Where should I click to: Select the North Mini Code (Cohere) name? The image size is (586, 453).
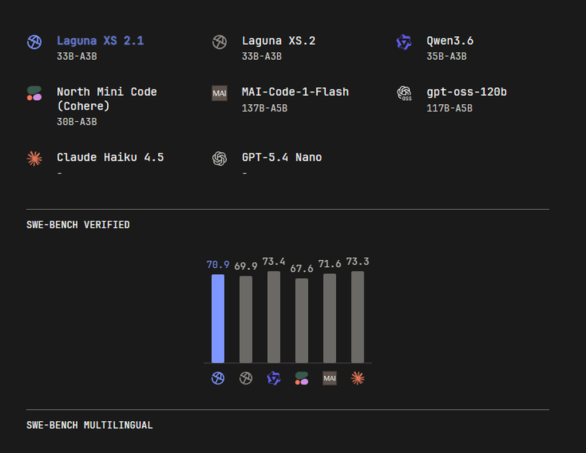tap(107, 99)
